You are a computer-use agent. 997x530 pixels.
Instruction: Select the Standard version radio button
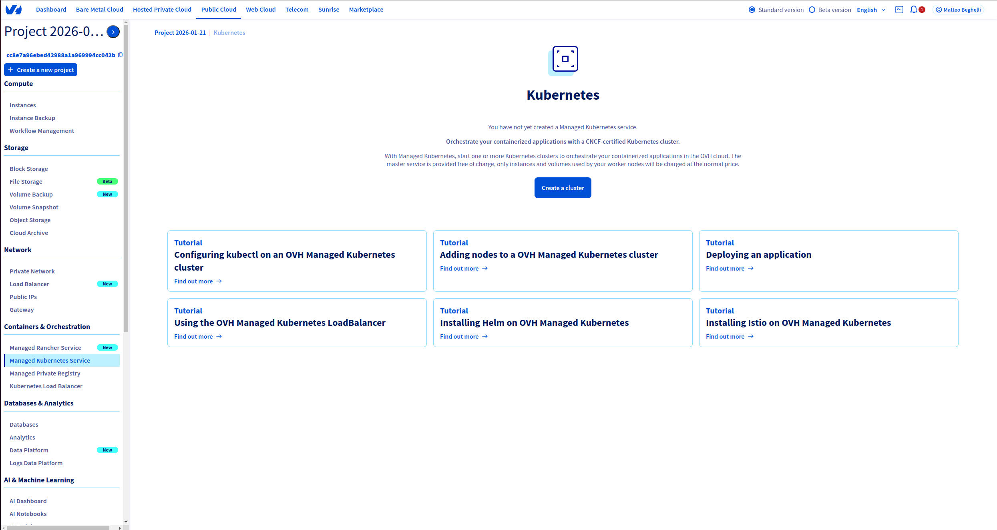click(752, 9)
